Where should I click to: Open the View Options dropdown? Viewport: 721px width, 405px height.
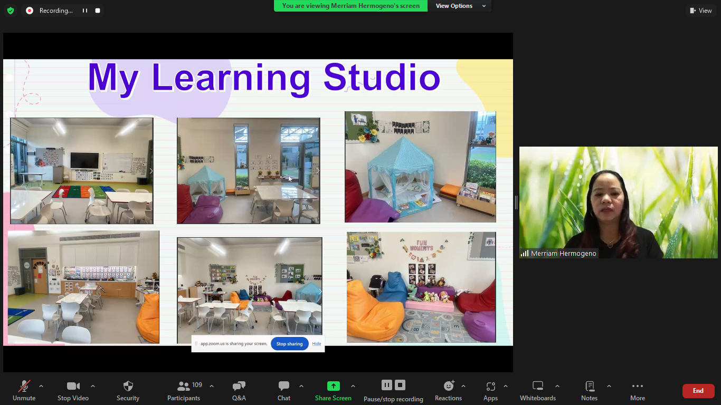point(460,6)
